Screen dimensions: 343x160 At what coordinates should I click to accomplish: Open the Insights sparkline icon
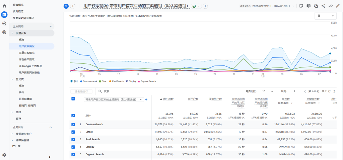[331, 6]
